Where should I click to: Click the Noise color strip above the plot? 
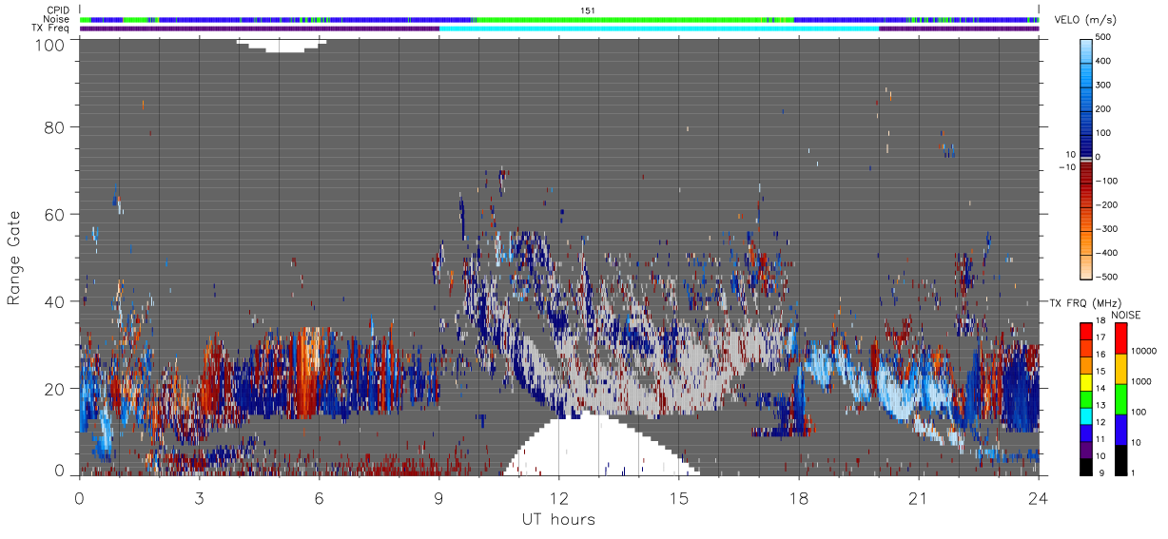tap(559, 19)
